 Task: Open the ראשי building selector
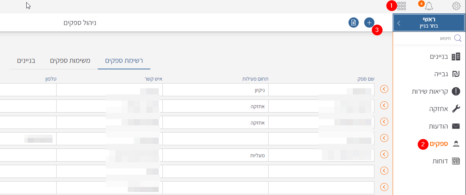(429, 23)
